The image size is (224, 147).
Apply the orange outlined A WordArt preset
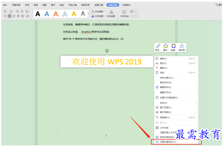point(56,14)
